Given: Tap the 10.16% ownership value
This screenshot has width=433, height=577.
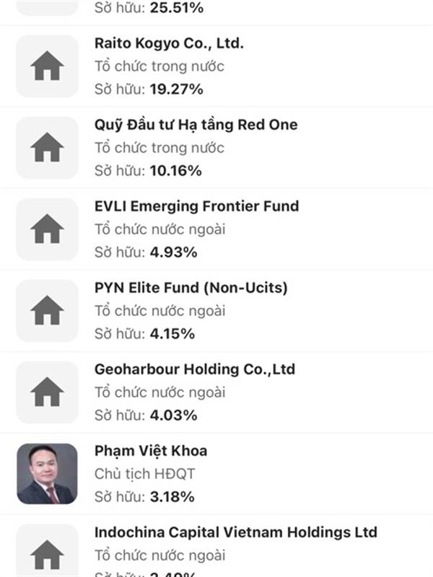Looking at the screenshot, I should point(175,171).
